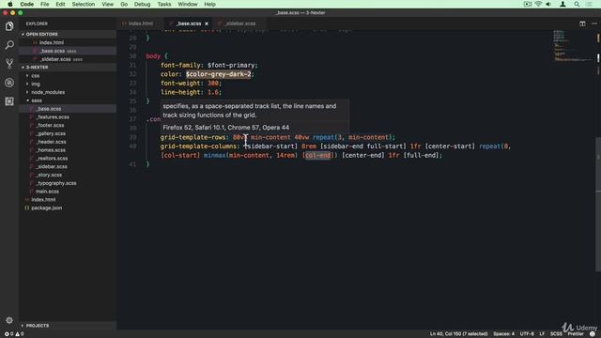
Task: Click the screen recording icon in menu bar
Action: click(x=528, y=4)
